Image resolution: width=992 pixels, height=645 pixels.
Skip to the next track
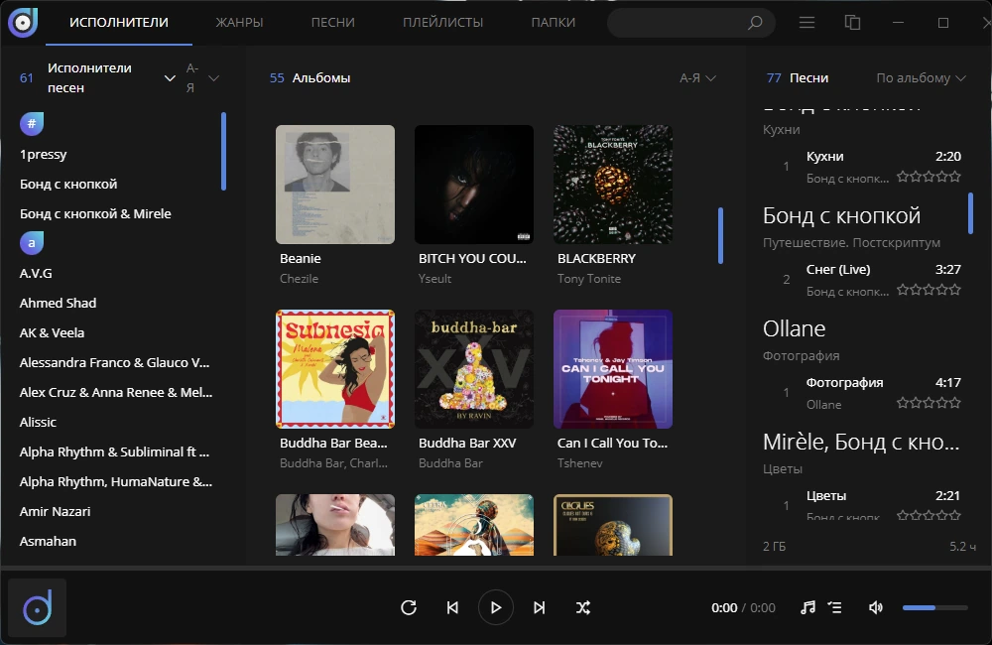pyautogui.click(x=539, y=607)
